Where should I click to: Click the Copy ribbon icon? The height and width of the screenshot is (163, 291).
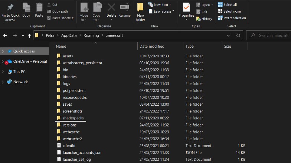point(26,7)
